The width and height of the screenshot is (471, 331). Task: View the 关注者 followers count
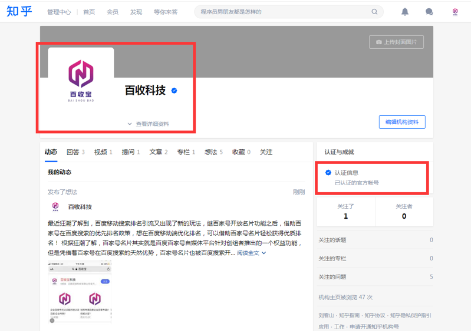[x=404, y=212]
